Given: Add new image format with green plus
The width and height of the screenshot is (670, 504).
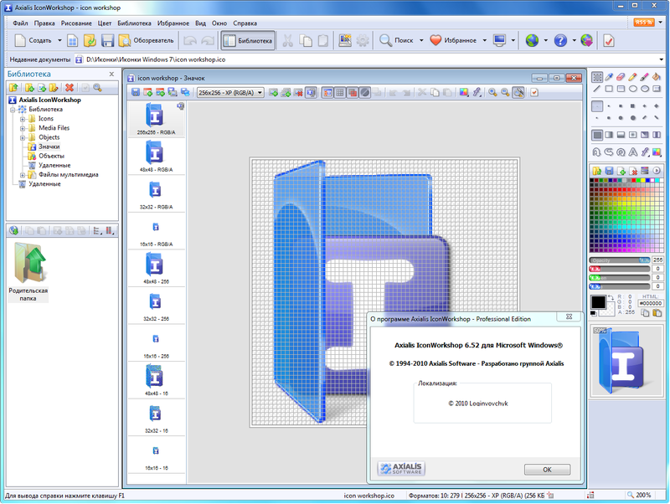Looking at the screenshot, I should (274, 92).
